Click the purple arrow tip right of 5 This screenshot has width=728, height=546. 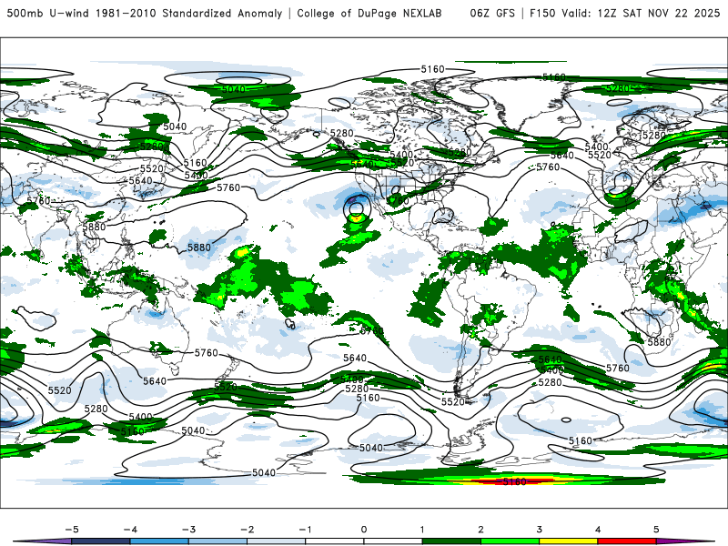pyautogui.click(x=685, y=541)
